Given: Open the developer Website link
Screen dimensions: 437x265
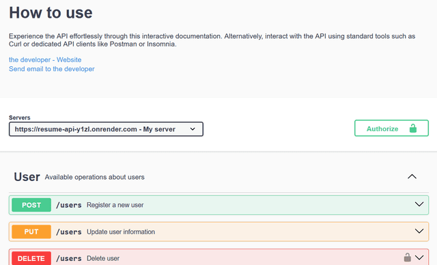Looking at the screenshot, I should click(x=45, y=59).
